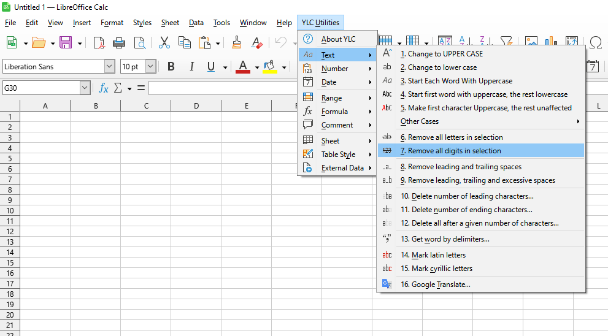This screenshot has width=608, height=336.
Task: Toggle Bold formatting
Action: tap(171, 66)
